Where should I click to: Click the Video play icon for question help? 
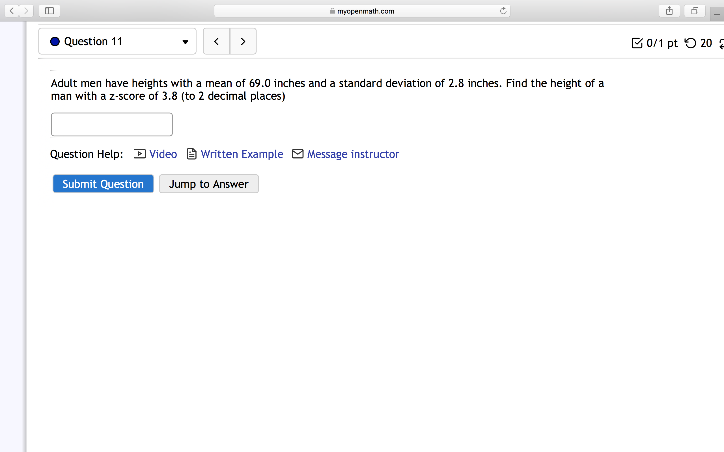[x=139, y=154]
